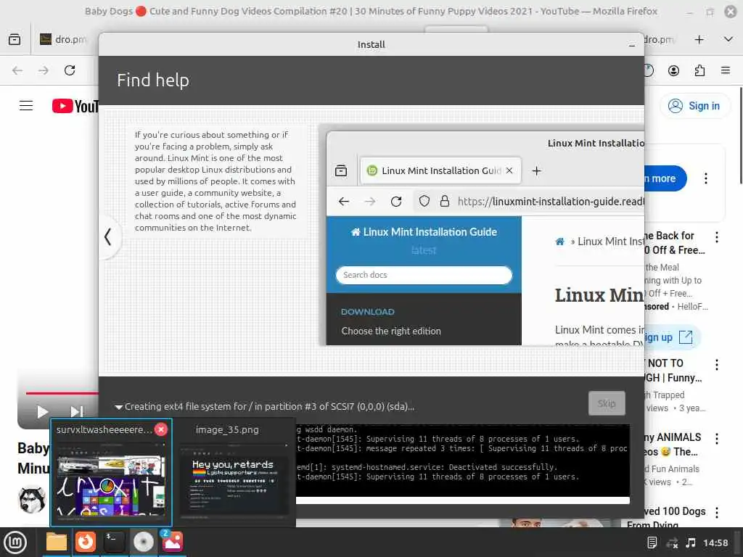Click the installer white progress bar
This screenshot has height=557, width=743.
[462, 500]
